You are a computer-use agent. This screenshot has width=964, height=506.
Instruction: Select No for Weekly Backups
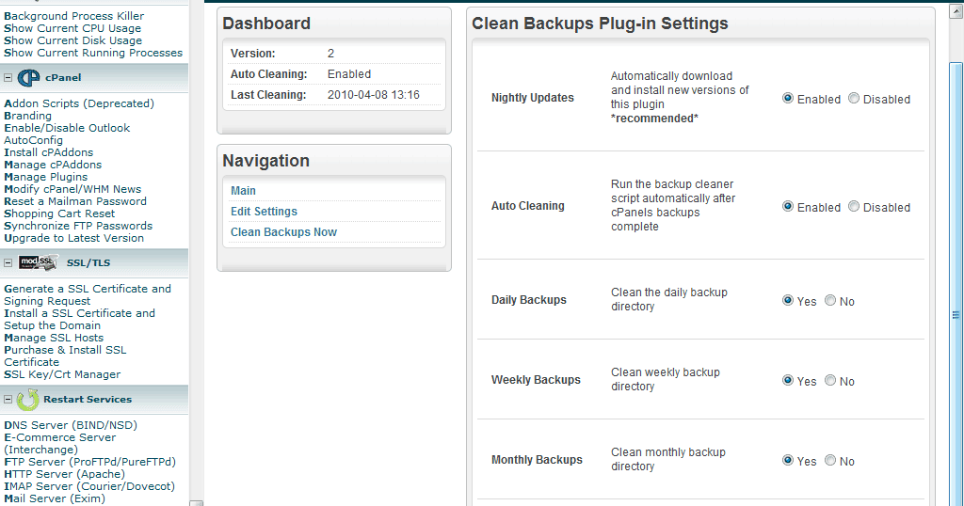830,380
